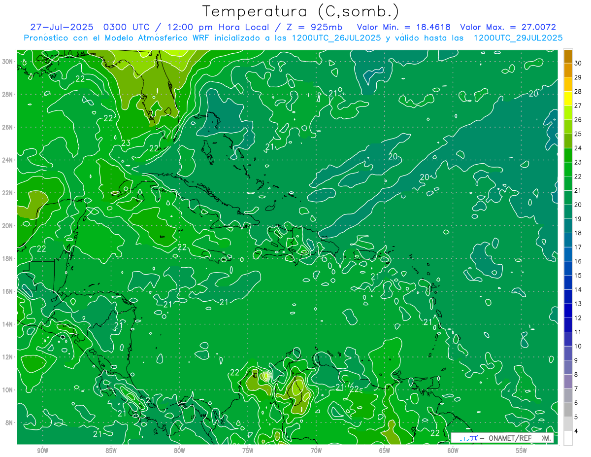
Task: Click the 18N latitude axis label
Action: tap(8, 258)
